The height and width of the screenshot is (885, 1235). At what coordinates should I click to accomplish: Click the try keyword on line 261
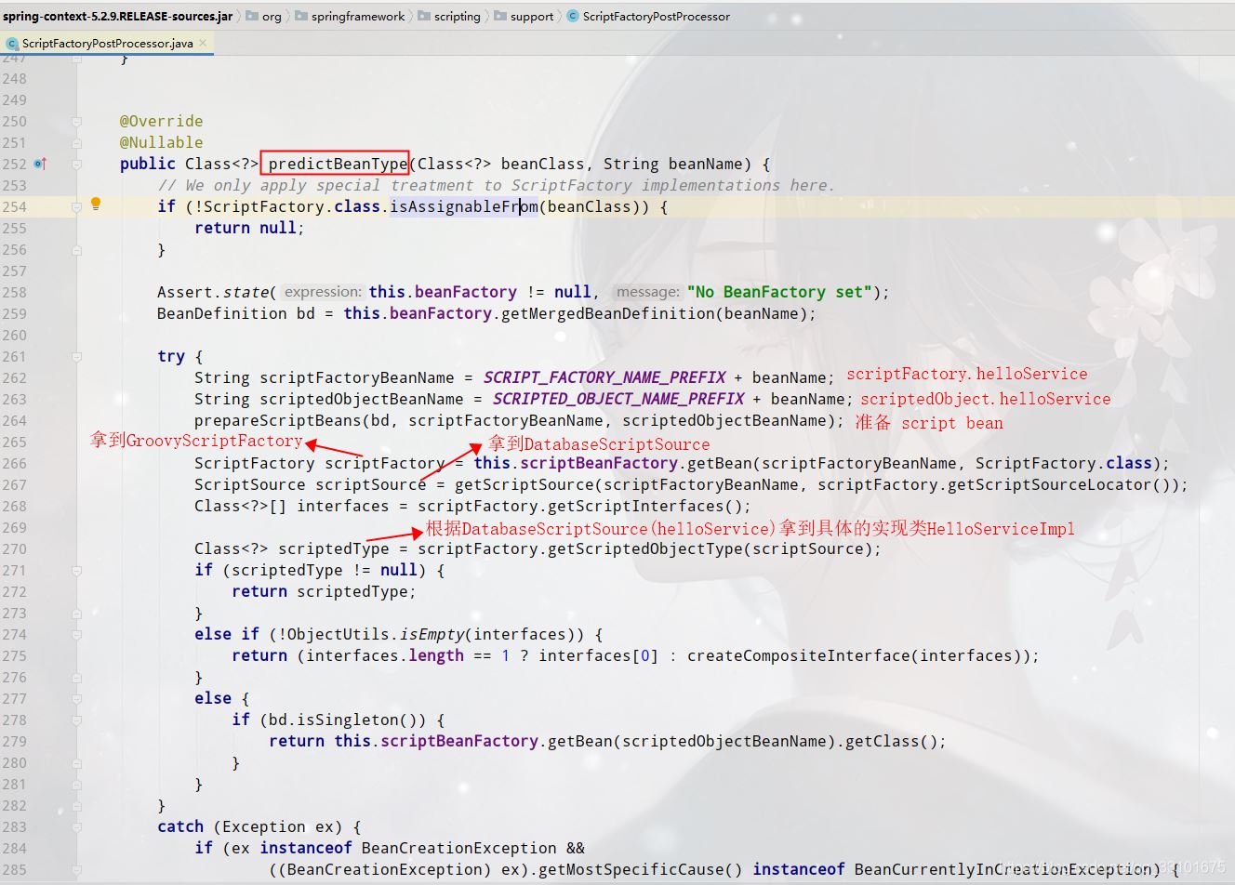(171, 357)
